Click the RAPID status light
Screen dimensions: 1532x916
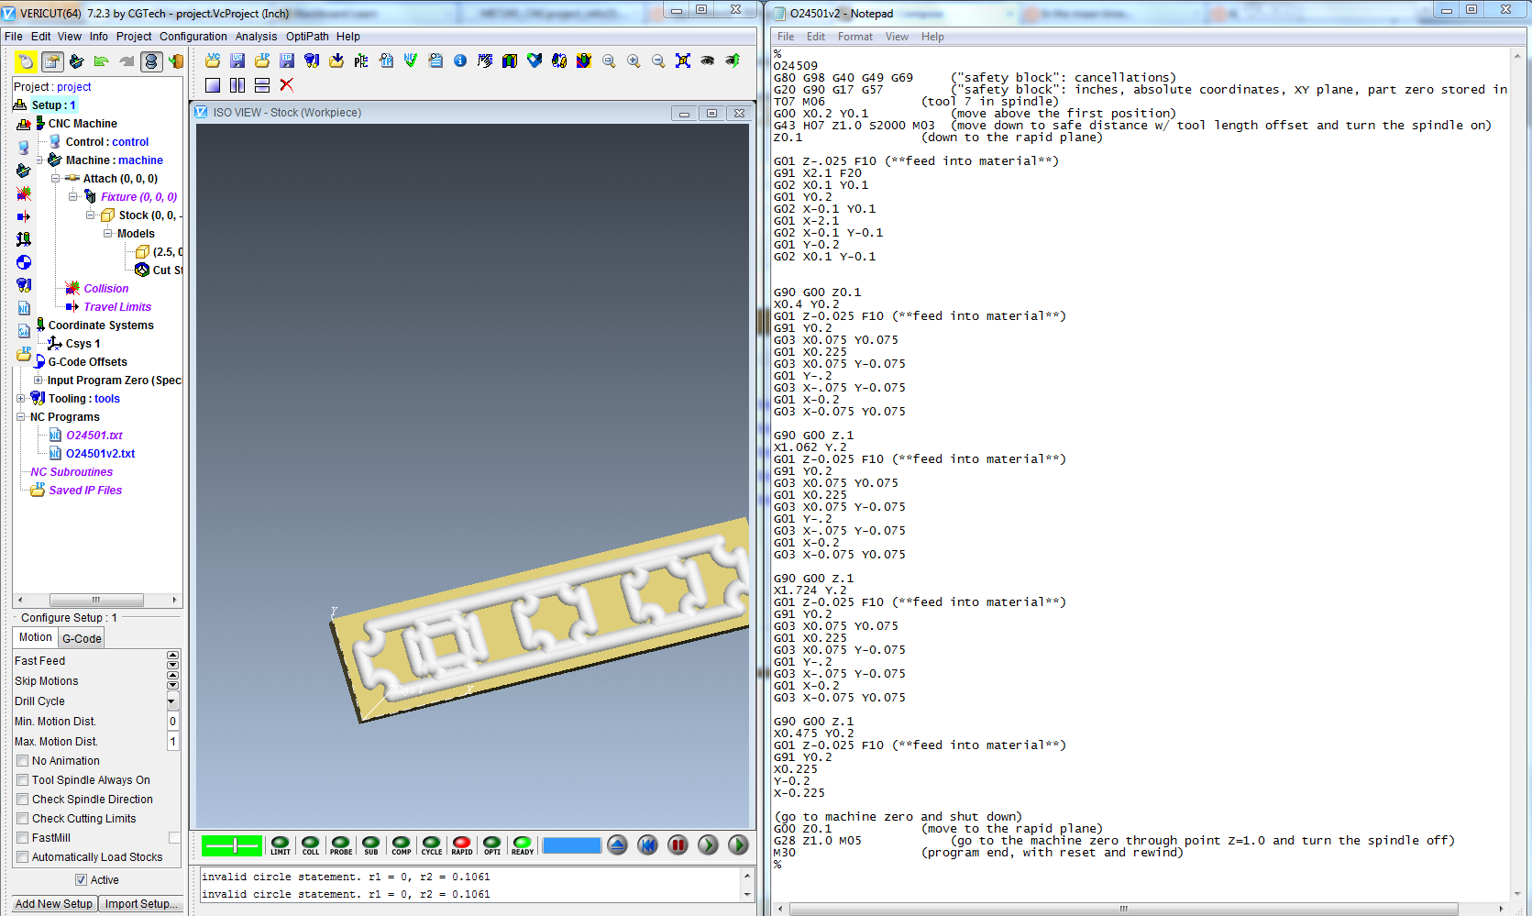[x=462, y=844]
